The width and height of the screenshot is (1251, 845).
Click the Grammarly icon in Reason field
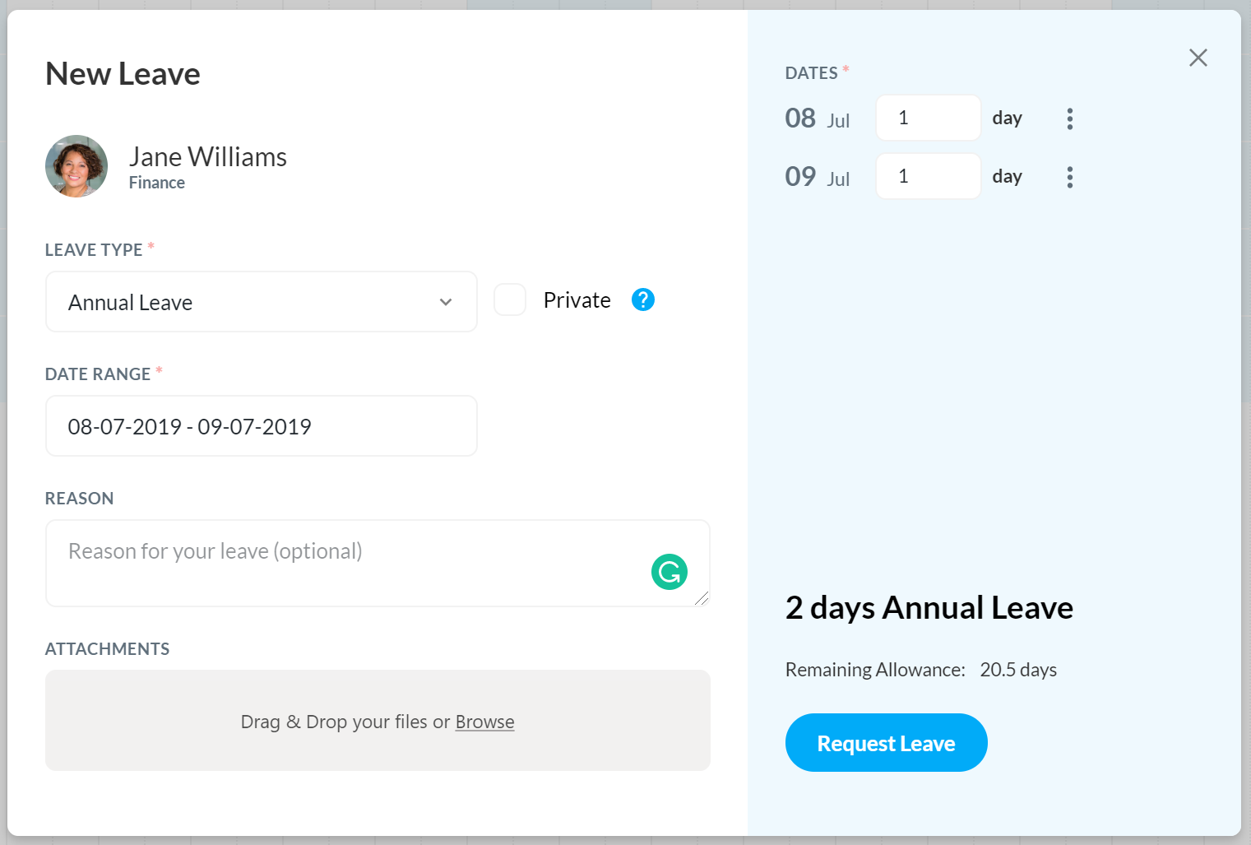pos(670,572)
